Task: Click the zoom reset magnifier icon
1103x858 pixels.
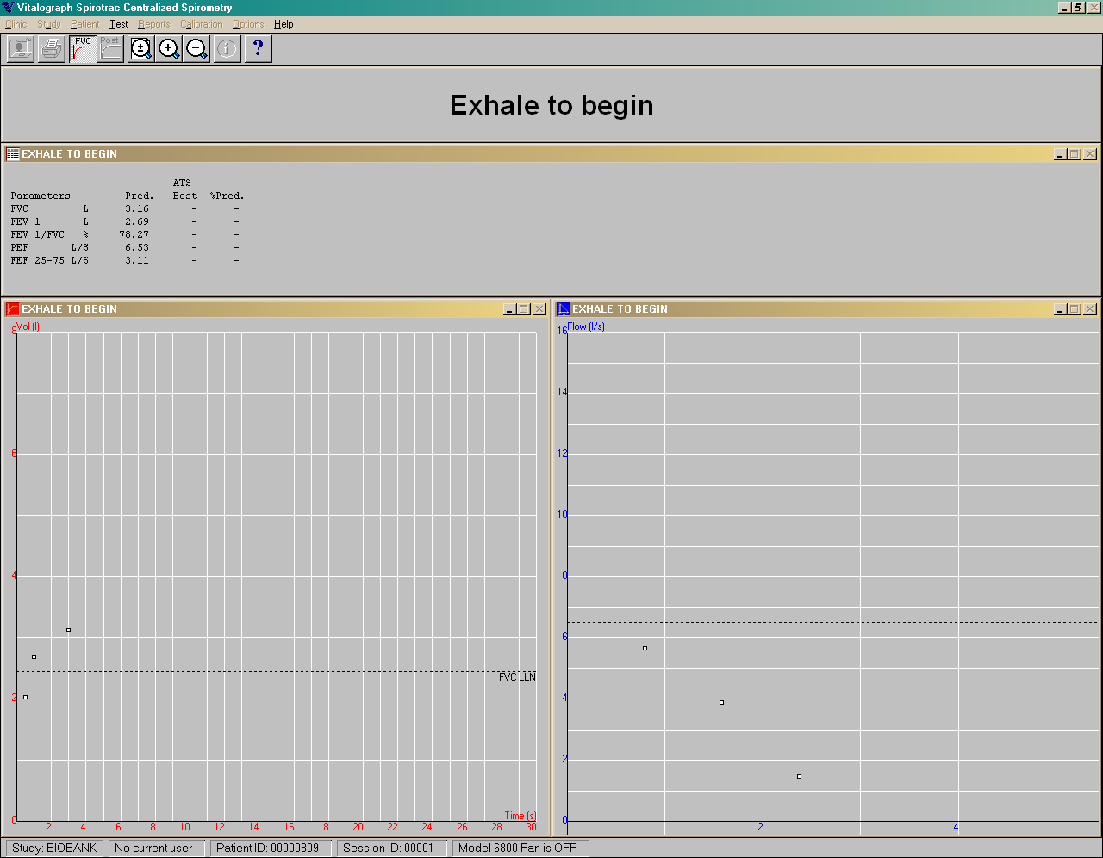Action: pyautogui.click(x=140, y=49)
